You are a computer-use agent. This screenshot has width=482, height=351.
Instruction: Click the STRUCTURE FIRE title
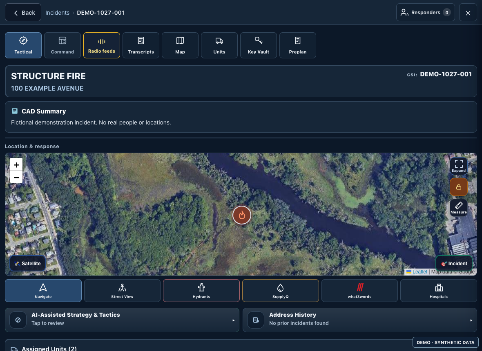coord(48,76)
